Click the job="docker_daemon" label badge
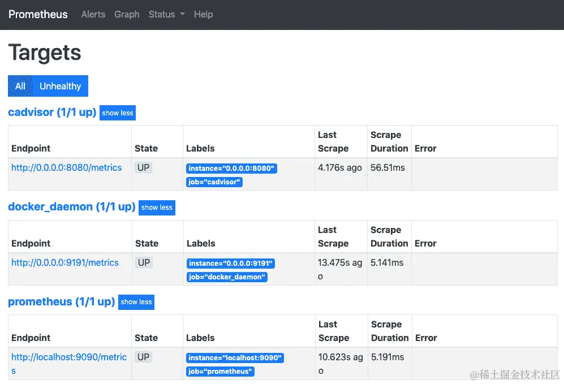Image resolution: width=564 pixels, height=384 pixels. point(226,277)
